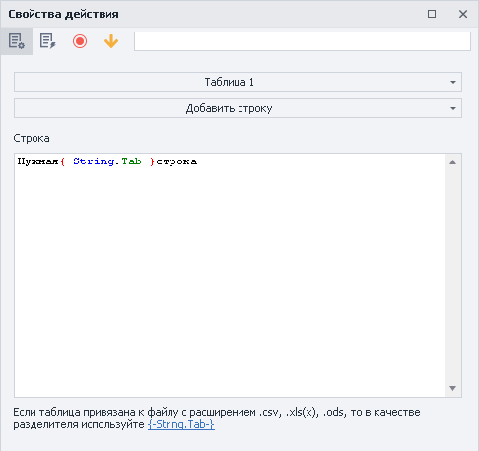Screen dimensions: 479x451
Task: Click the scrollbar down arrow in the Строка editor
Action: click(452, 388)
